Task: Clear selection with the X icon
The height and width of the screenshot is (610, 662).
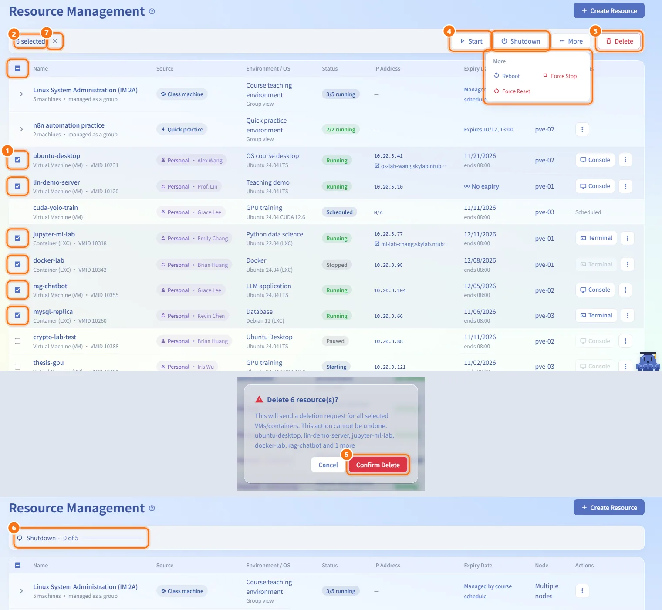Action: (x=55, y=41)
